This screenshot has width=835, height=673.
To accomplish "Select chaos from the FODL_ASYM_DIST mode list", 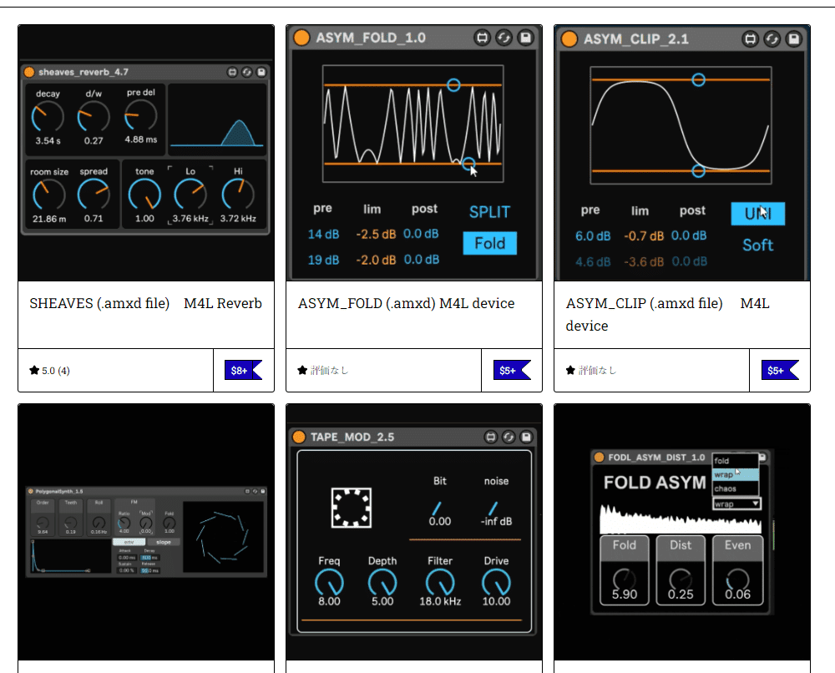I will 725,488.
